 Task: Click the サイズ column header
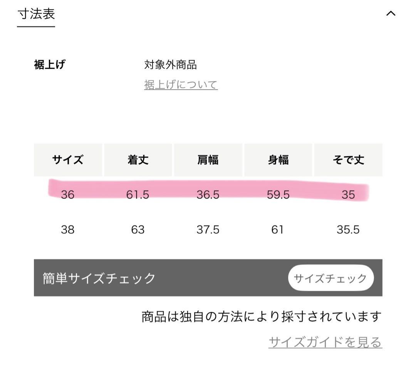[68, 160]
